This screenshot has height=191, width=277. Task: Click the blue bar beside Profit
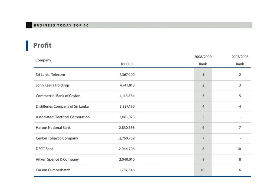27,45
